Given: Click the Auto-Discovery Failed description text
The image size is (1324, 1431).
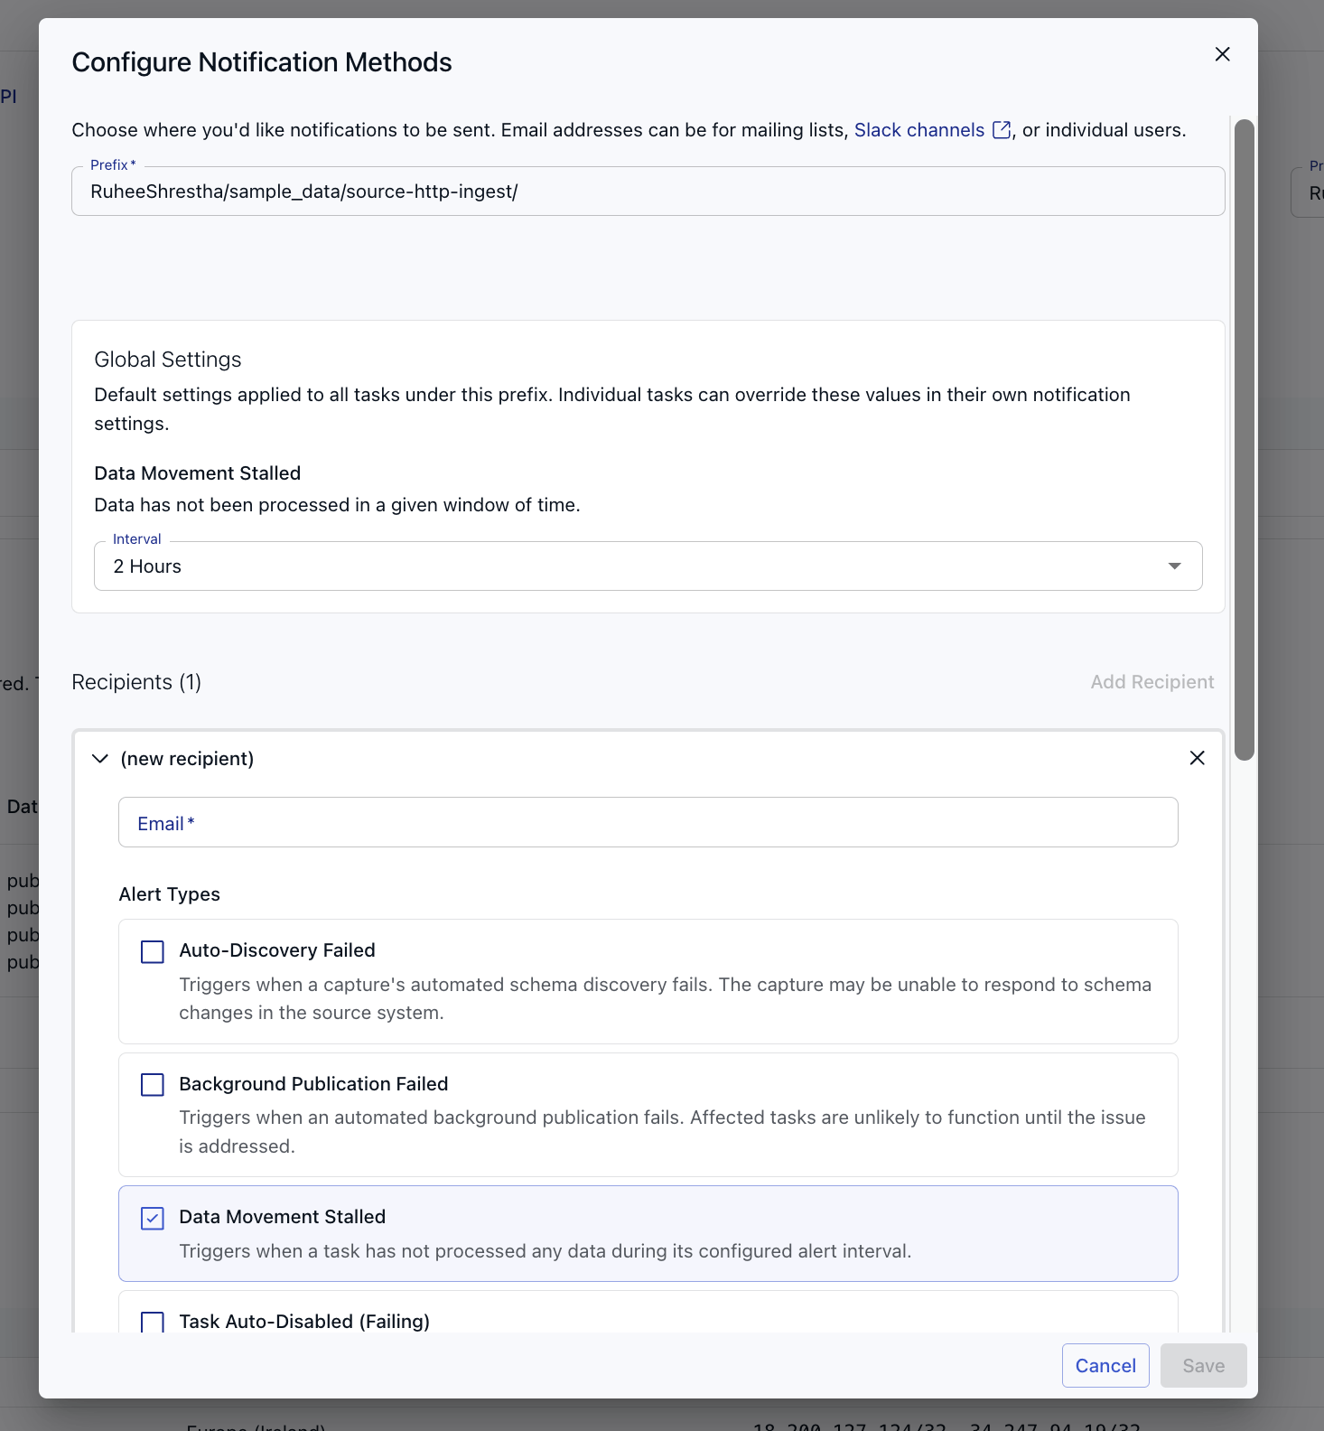Looking at the screenshot, I should point(666,998).
